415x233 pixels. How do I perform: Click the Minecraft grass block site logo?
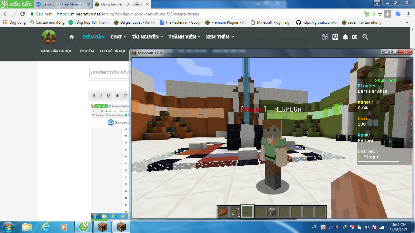49,37
